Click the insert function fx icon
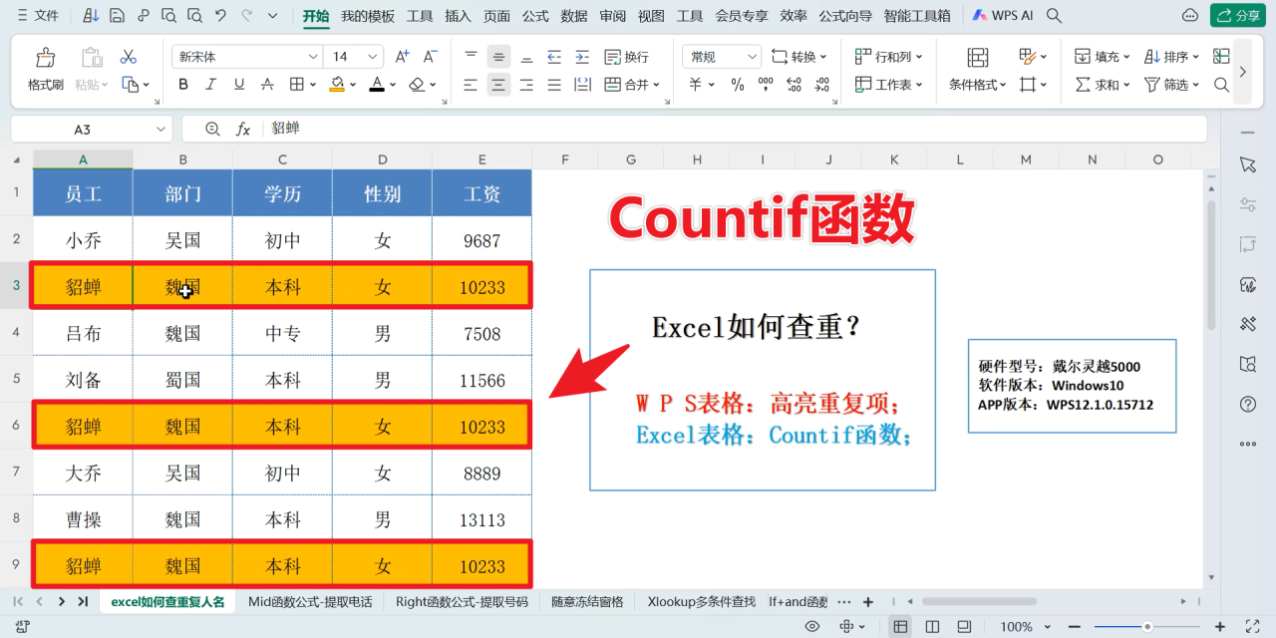1276x638 pixels. tap(243, 129)
